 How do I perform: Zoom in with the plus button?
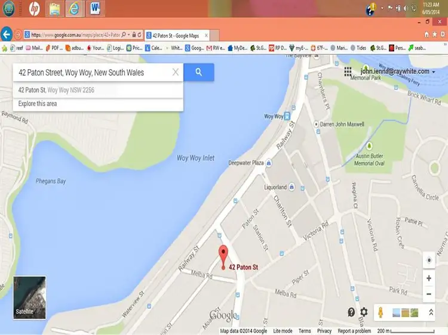point(428,278)
